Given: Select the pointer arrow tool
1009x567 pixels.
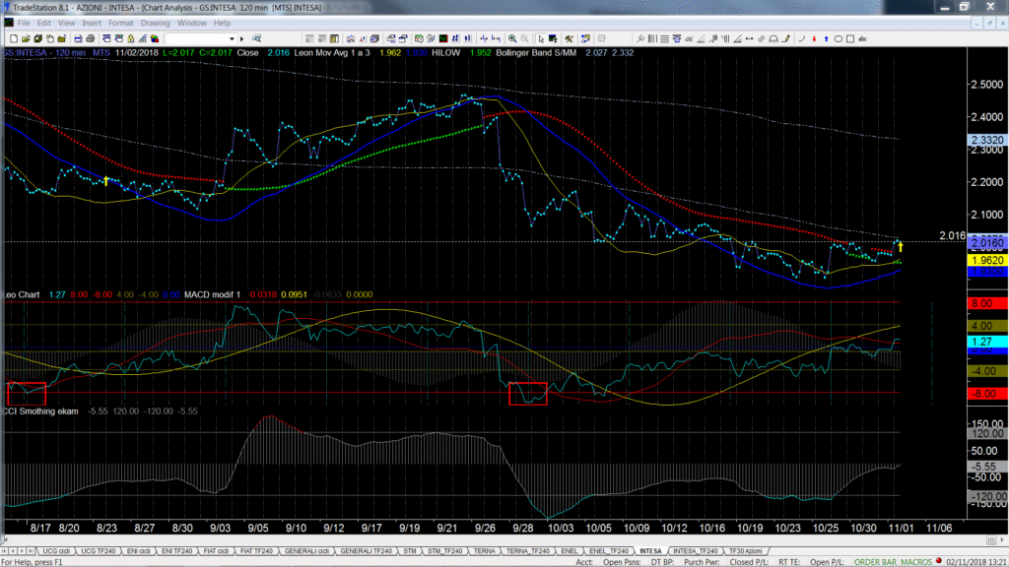Looking at the screenshot, I should pos(541,38).
